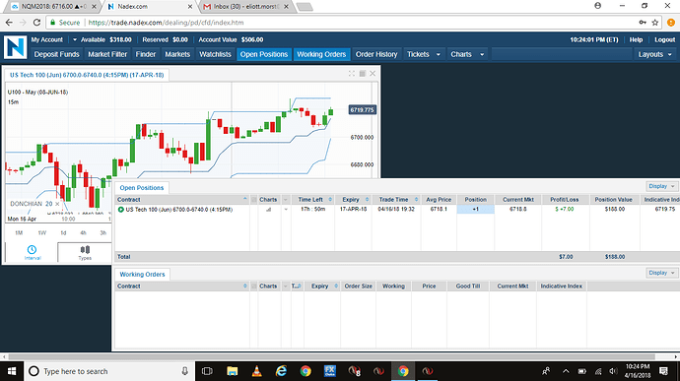680x381 pixels.
Task: Switch to the Gmail Inbox browser tab
Action: pyautogui.click(x=245, y=7)
